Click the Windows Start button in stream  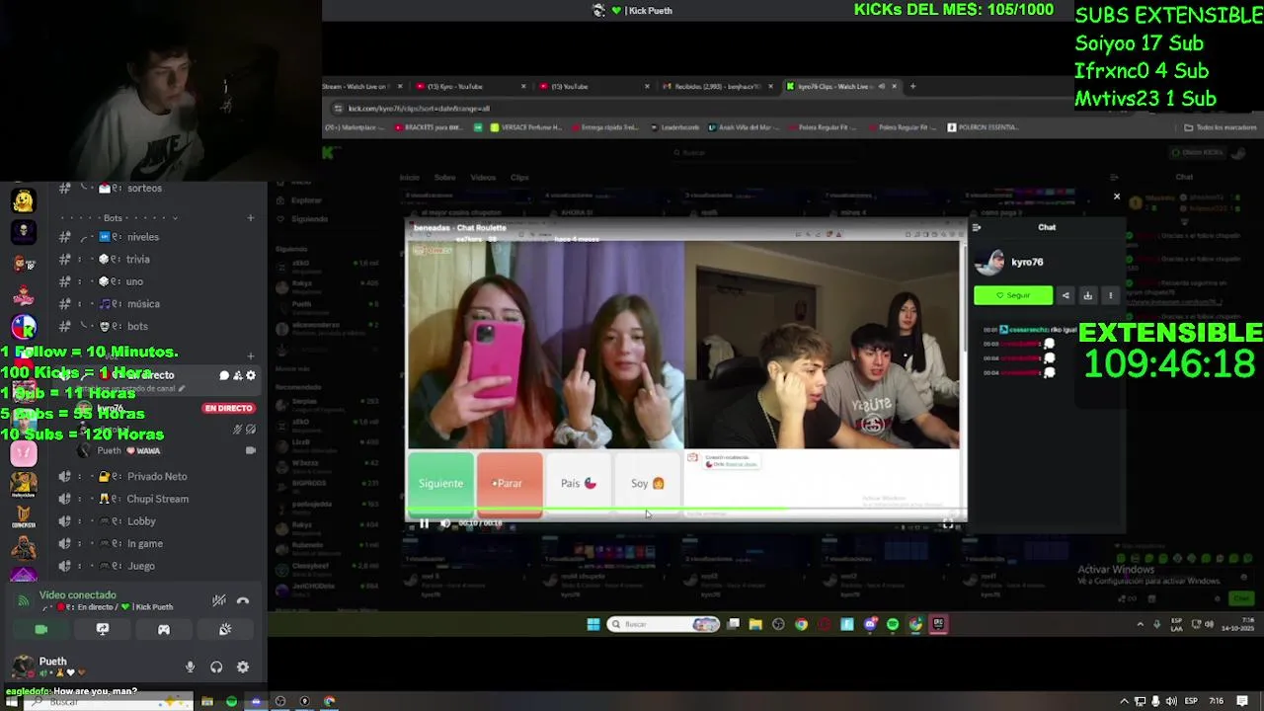(x=593, y=624)
